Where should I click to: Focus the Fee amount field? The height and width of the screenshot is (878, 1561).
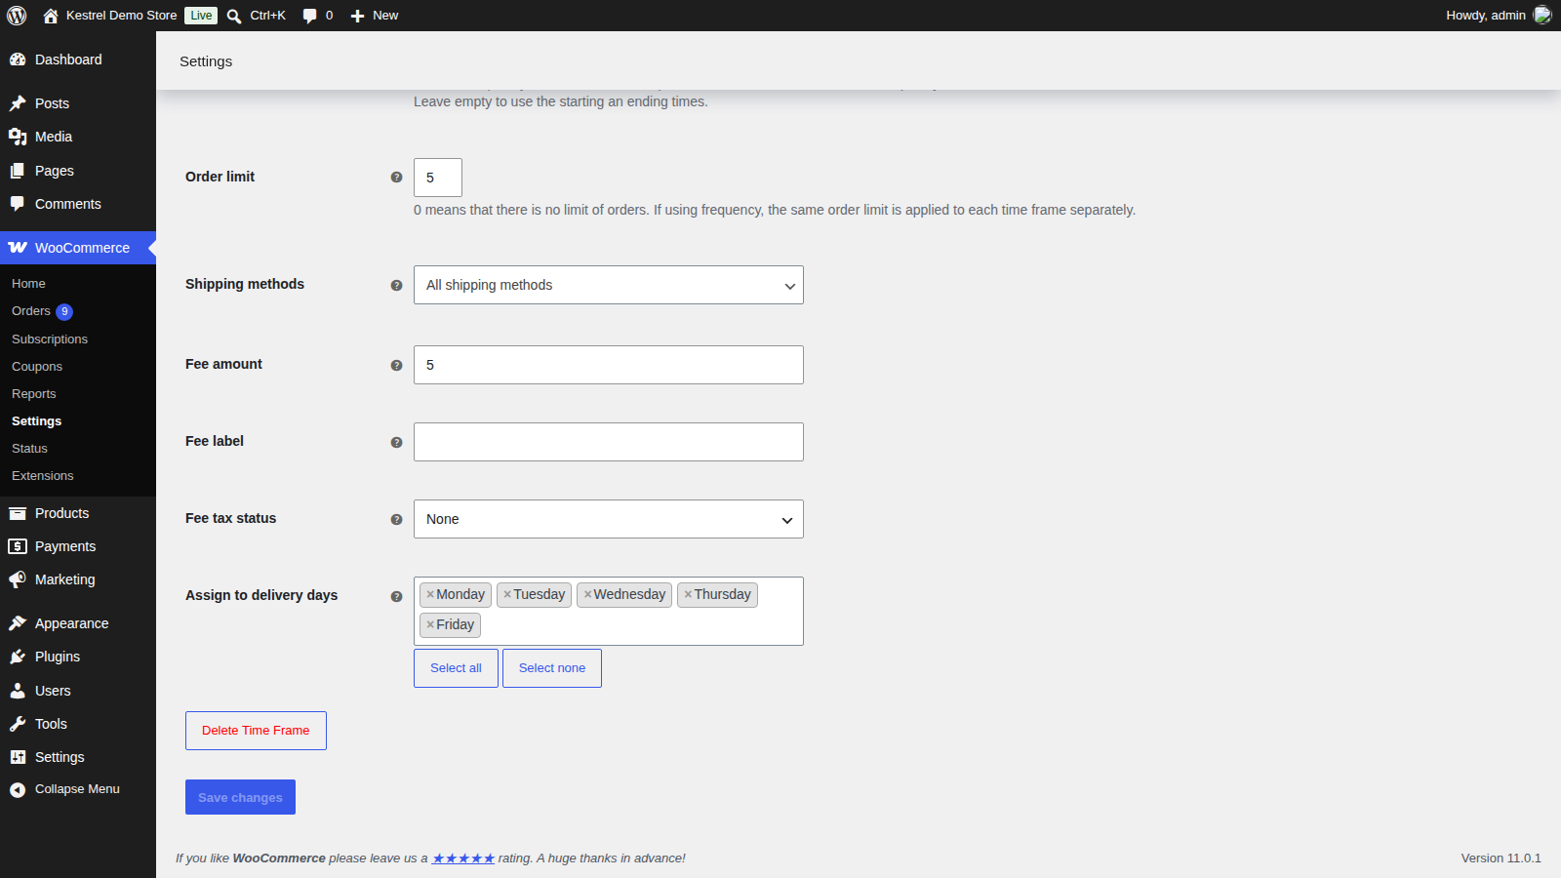609,365
